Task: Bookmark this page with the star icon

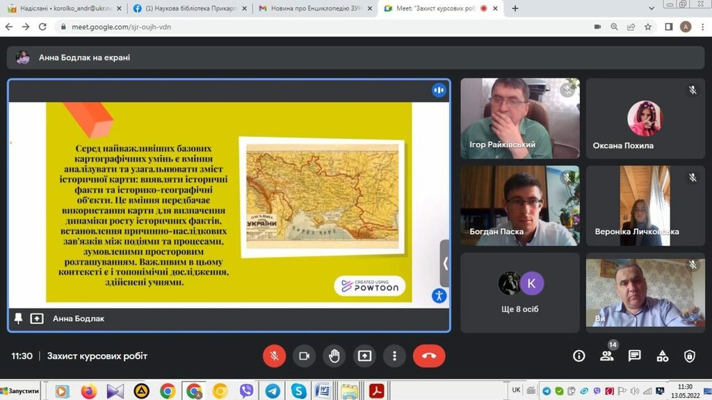Action: coord(648,26)
